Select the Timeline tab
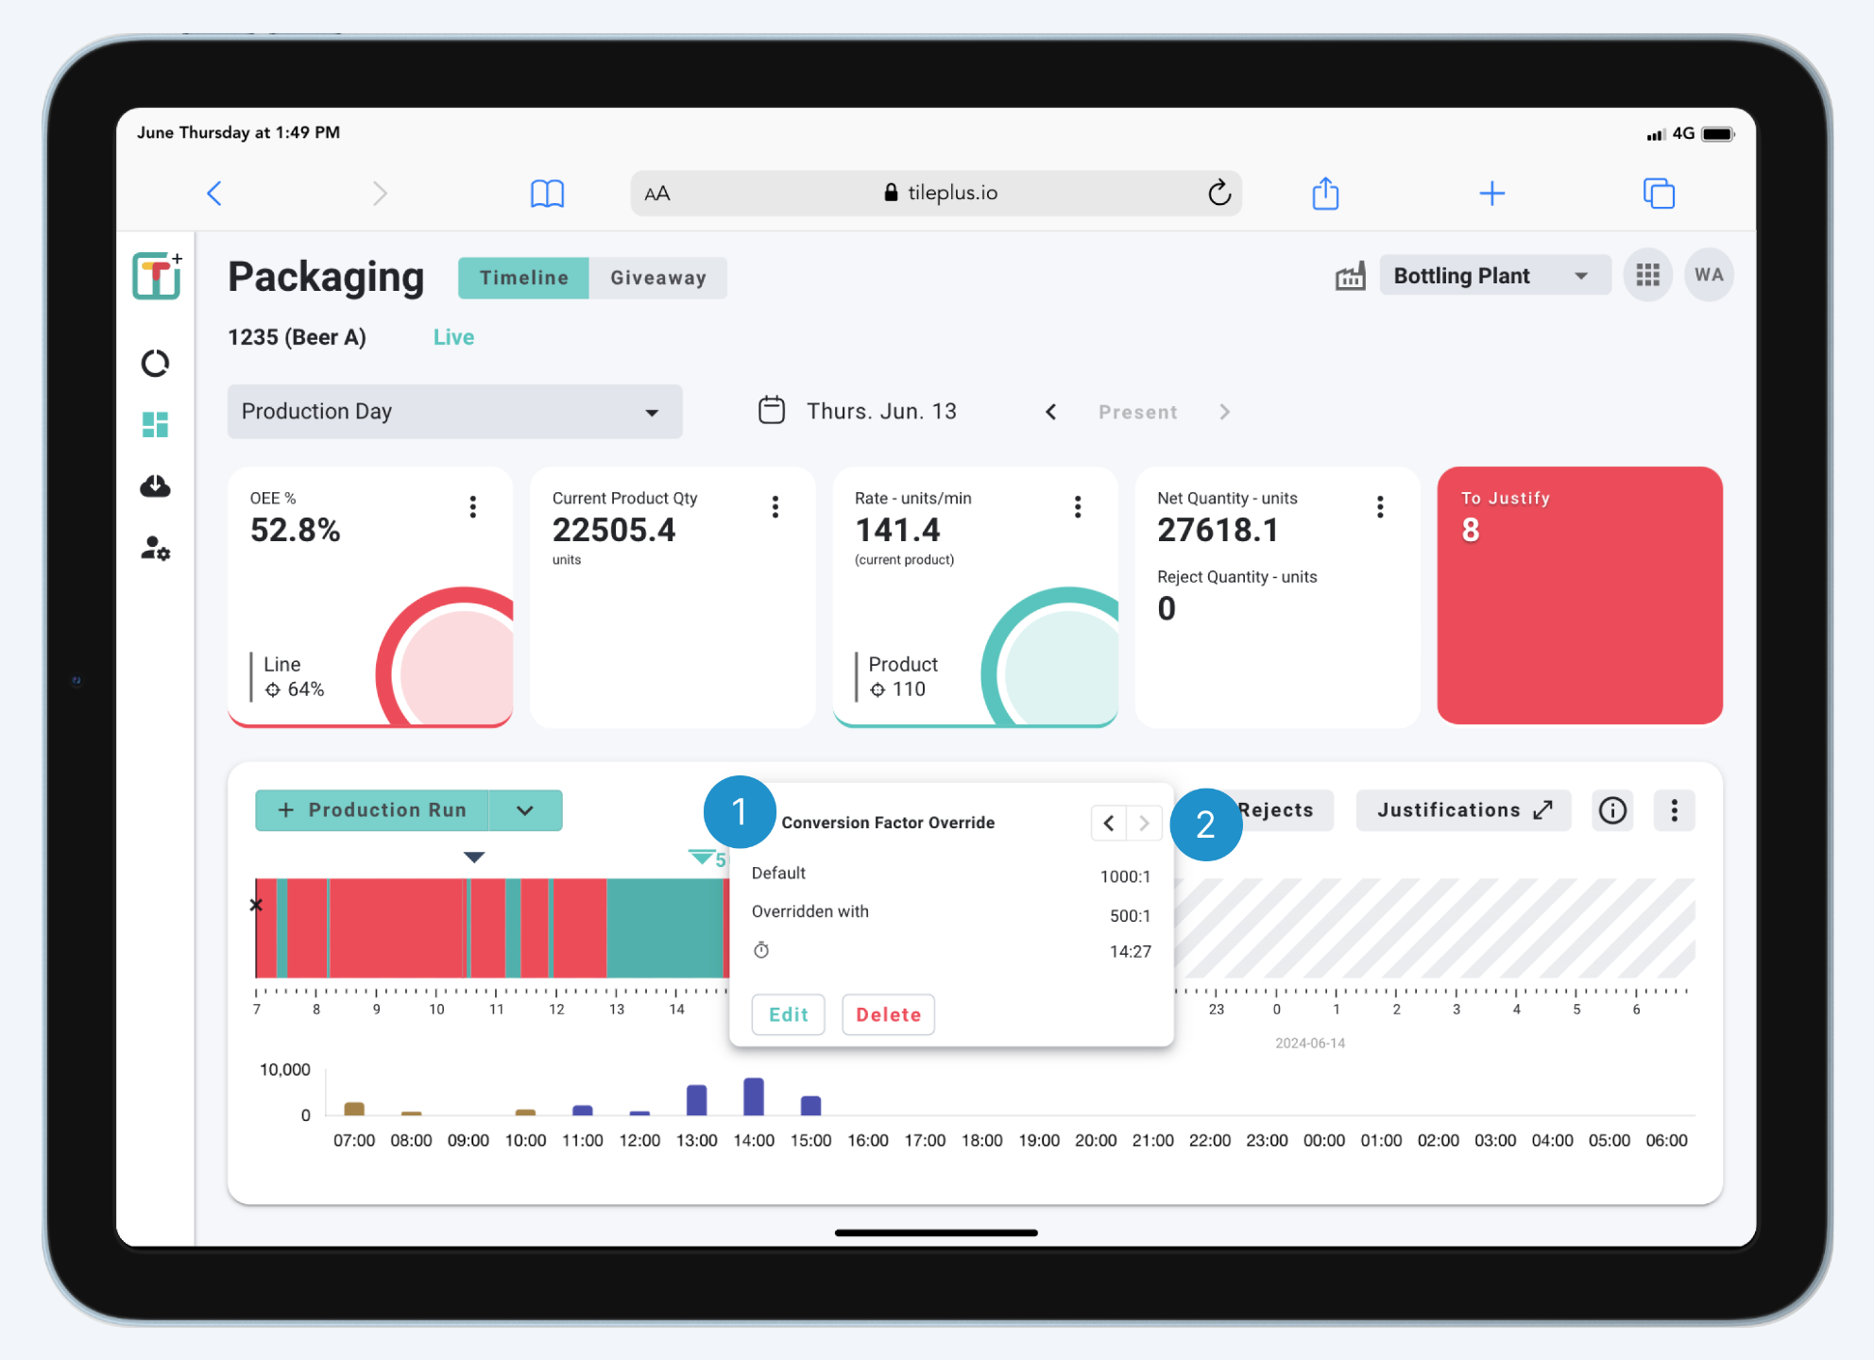Viewport: 1874px width, 1360px height. 523,278
